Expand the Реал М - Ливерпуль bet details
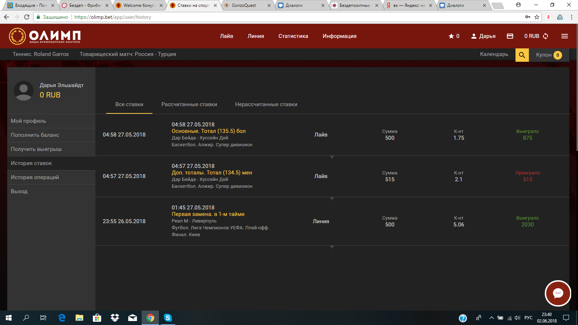 332,247
